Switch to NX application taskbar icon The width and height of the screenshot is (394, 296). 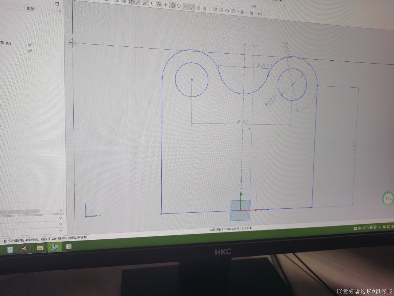(x=54, y=247)
